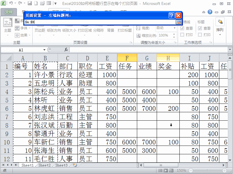
Task: Open the Themes (主题) gallery button
Action: point(8,27)
